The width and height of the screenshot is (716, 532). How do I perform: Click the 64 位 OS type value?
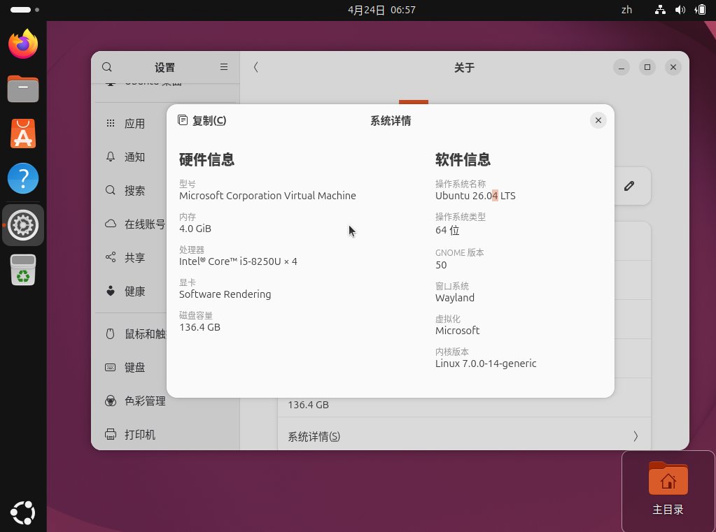coord(447,230)
